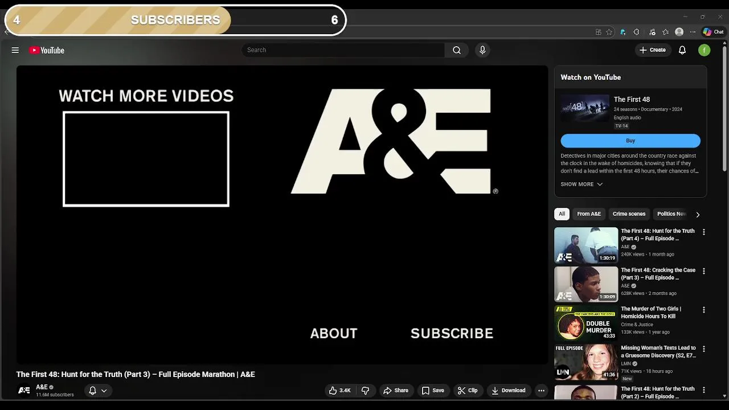The width and height of the screenshot is (729, 410).
Task: Open the A&E channel name link
Action: pos(42,387)
